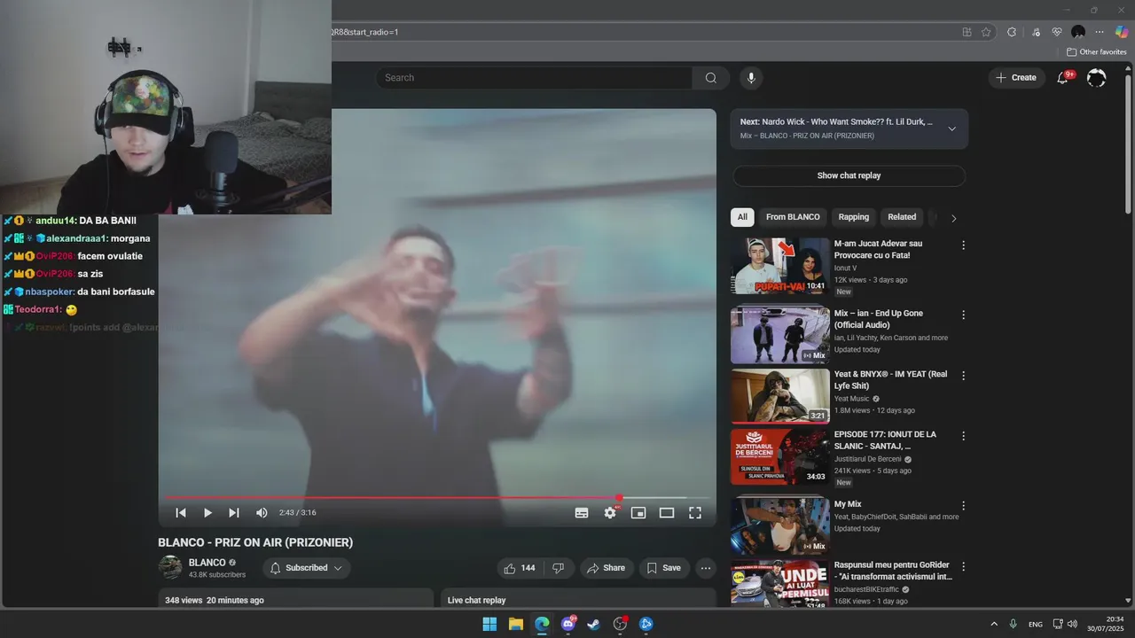Open options for 'My Mix' item

963,506
